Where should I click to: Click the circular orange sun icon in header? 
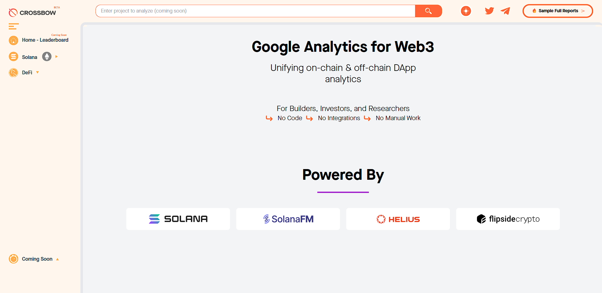click(466, 11)
